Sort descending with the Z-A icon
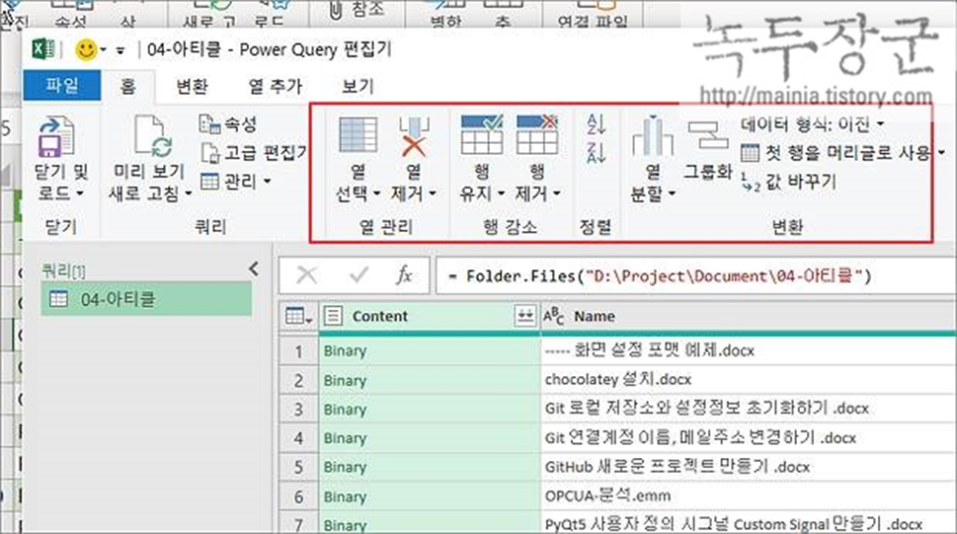 pyautogui.click(x=596, y=152)
